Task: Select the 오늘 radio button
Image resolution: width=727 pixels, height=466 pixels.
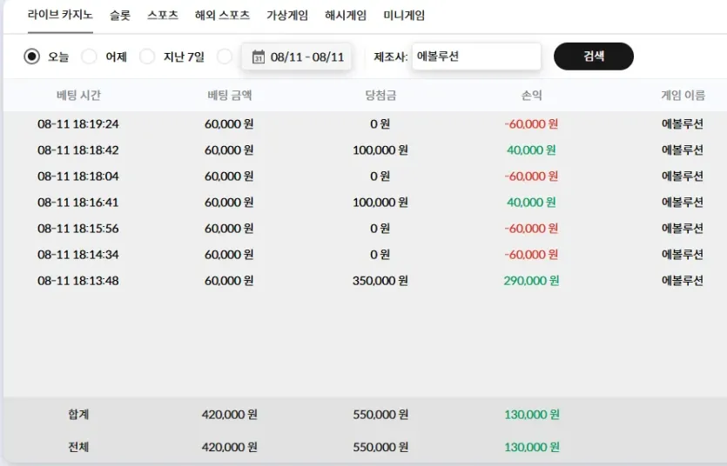Action: (x=32, y=57)
